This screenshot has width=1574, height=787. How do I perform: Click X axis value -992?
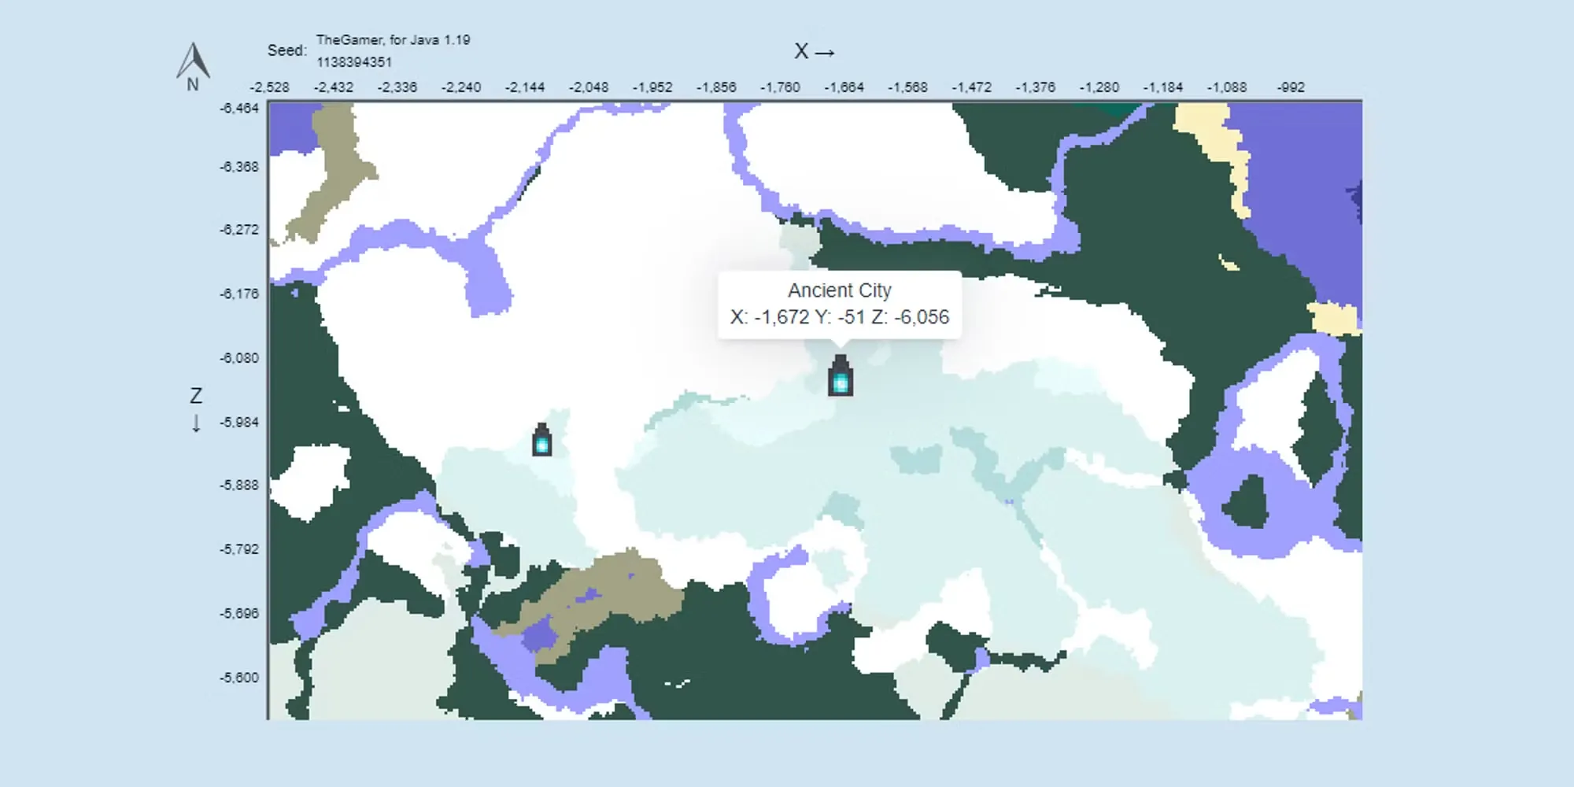pos(1290,87)
